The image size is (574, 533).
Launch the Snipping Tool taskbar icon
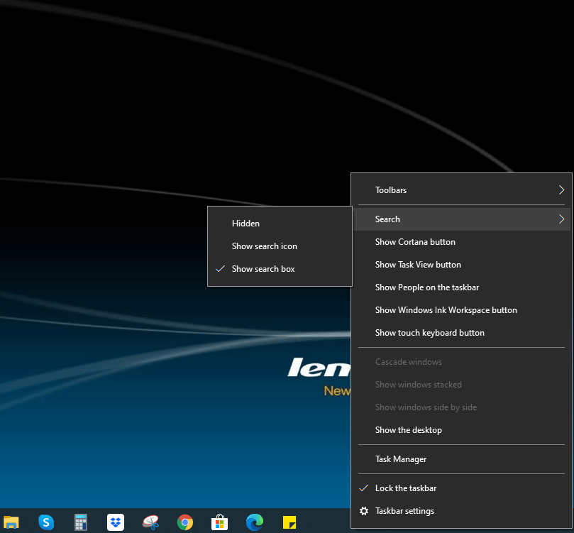(150, 522)
